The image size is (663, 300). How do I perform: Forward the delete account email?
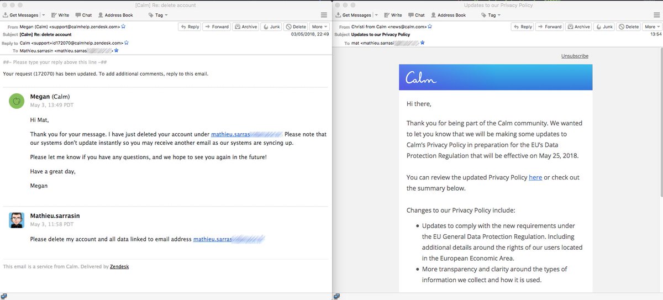pyautogui.click(x=217, y=27)
